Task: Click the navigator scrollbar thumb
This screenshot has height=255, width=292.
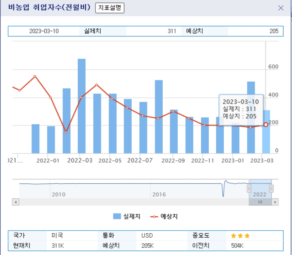Action: coord(260,202)
